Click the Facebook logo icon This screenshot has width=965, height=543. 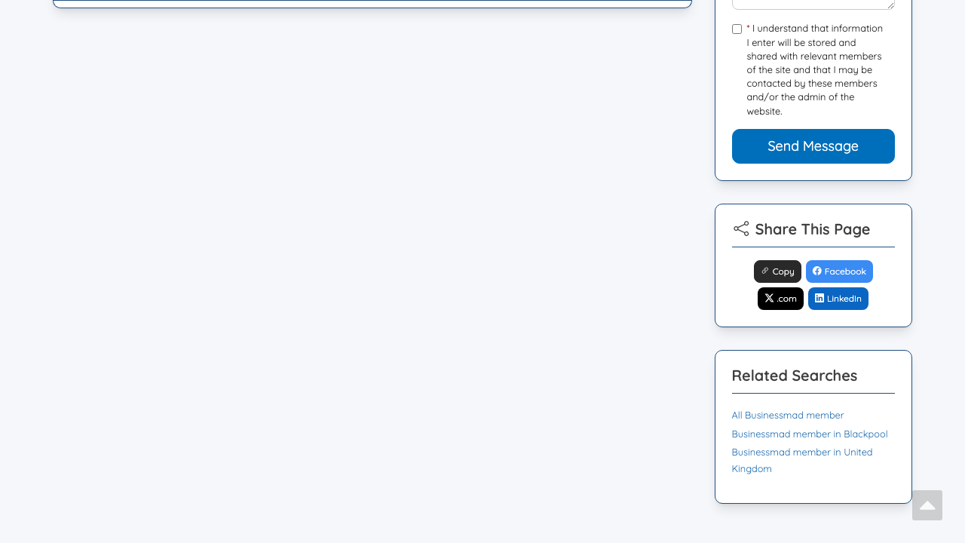816,271
